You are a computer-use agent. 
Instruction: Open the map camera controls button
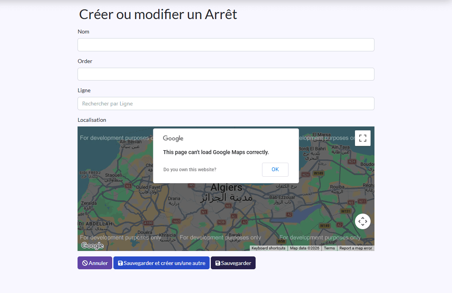(x=363, y=221)
